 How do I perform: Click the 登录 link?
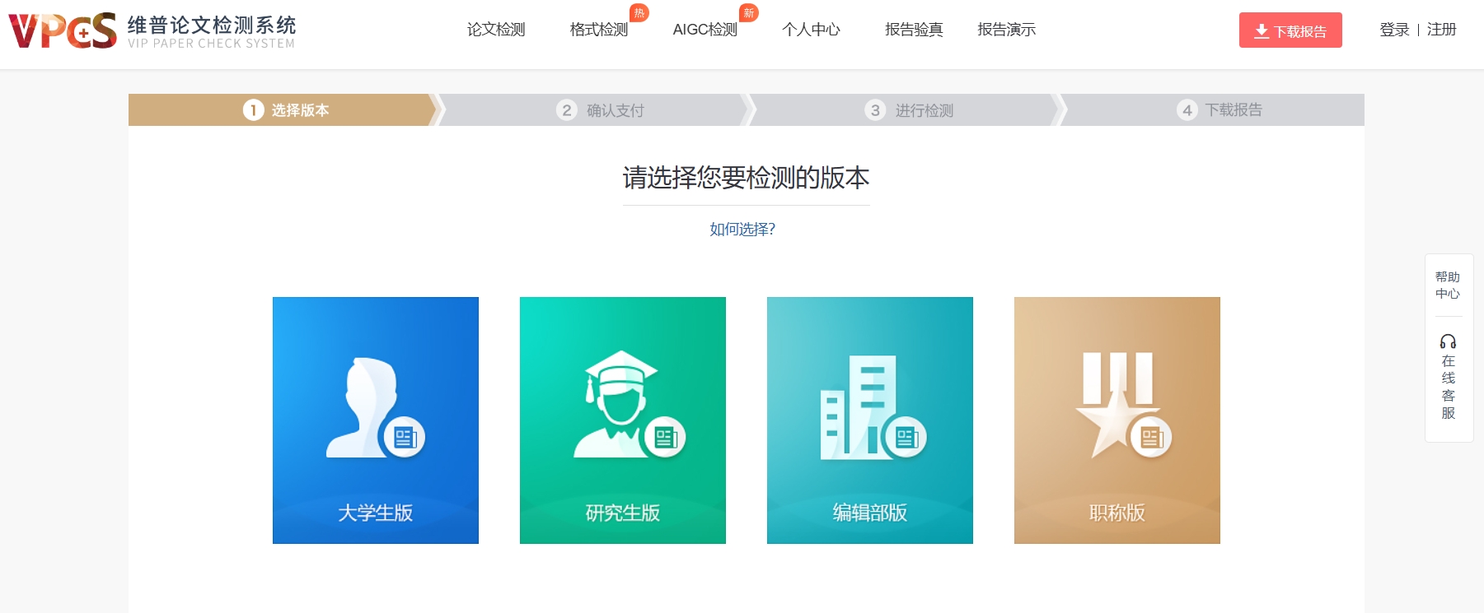coord(1394,30)
